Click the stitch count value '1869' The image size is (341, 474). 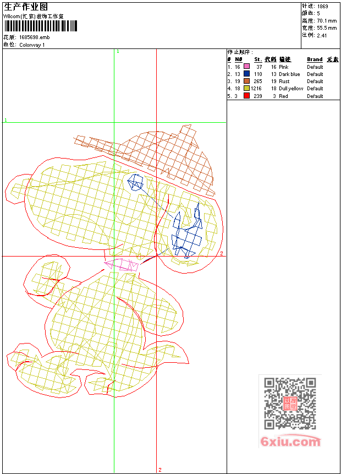[322, 7]
